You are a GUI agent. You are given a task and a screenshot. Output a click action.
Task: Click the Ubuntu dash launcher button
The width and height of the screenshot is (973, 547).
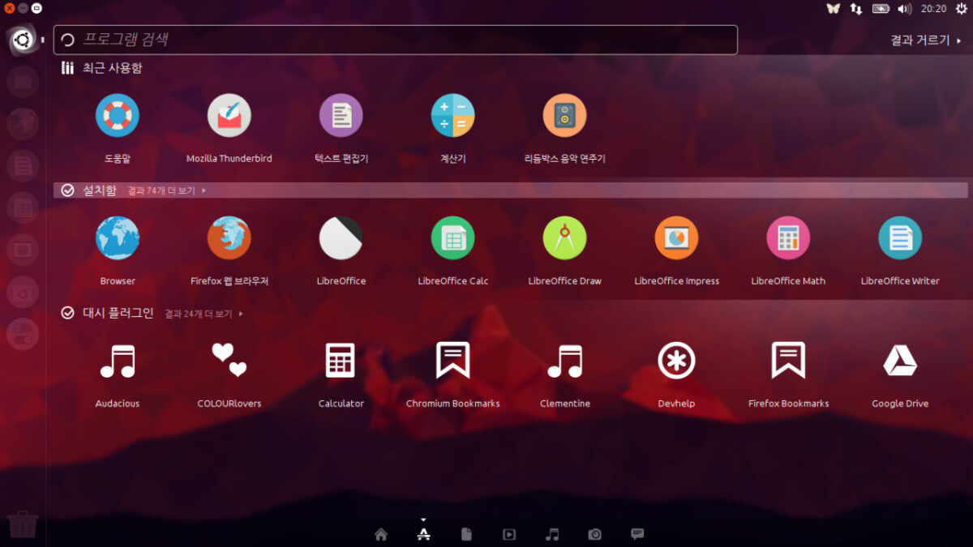click(22, 40)
